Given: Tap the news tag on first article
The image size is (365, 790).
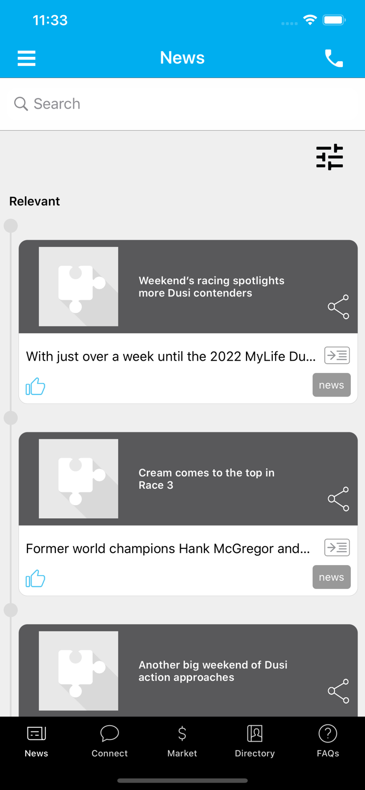Looking at the screenshot, I should (331, 385).
